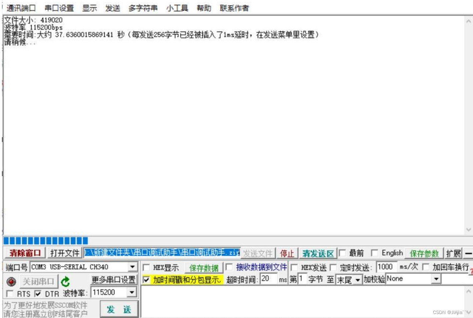Open the 联系作者 menu
The height and width of the screenshot is (318, 473).
(234, 8)
